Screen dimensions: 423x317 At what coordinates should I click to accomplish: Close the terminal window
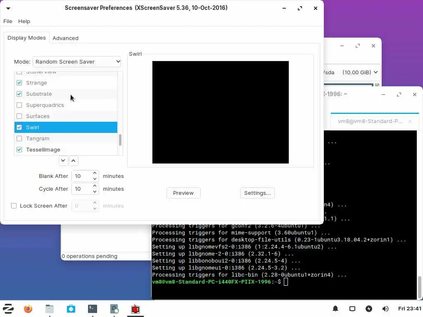click(415, 95)
